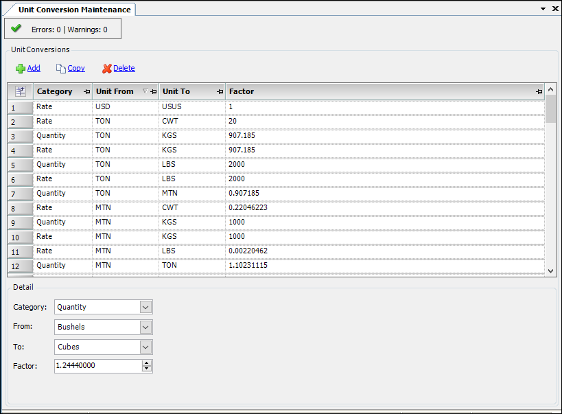Click the USD cell in row 1
This screenshot has width=562, height=414.
click(x=126, y=107)
